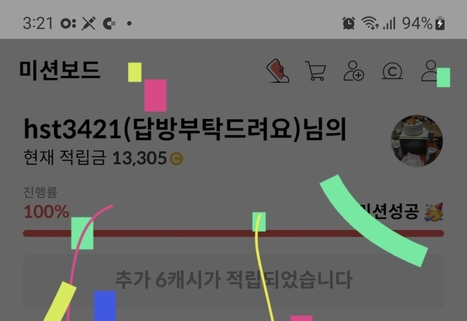Image resolution: width=467 pixels, height=321 pixels.
Task: Open the user profile icon
Action: click(431, 71)
